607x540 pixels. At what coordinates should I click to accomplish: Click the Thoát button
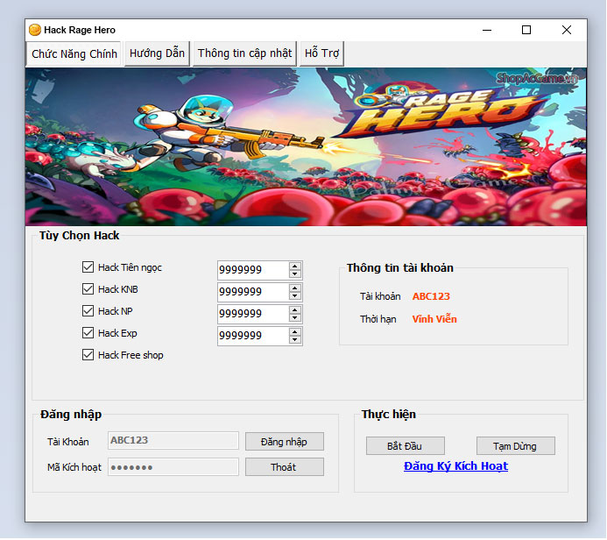(285, 467)
